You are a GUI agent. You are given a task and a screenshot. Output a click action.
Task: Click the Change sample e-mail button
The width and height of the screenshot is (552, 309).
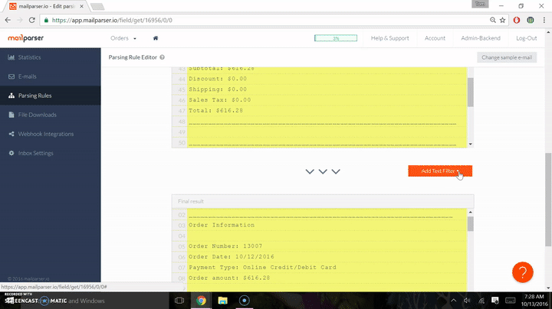[x=506, y=57]
